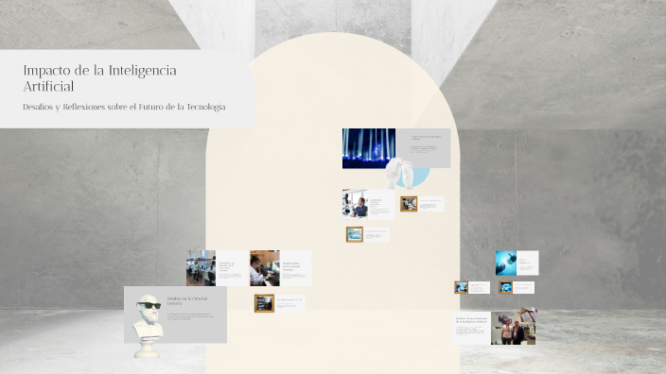Open the lab workers at benches photo slide
This screenshot has height=374, width=666.
(201, 268)
